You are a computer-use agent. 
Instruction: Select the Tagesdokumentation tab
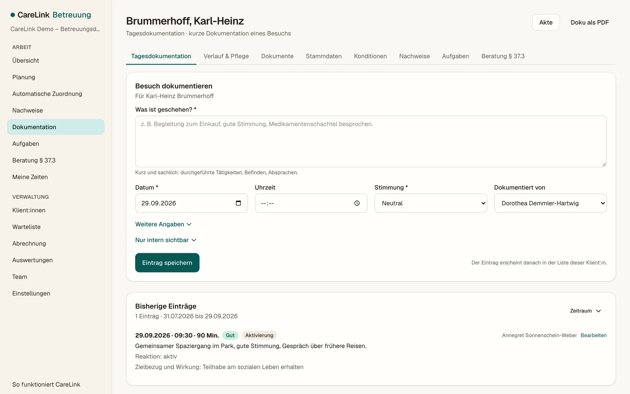pyautogui.click(x=161, y=56)
